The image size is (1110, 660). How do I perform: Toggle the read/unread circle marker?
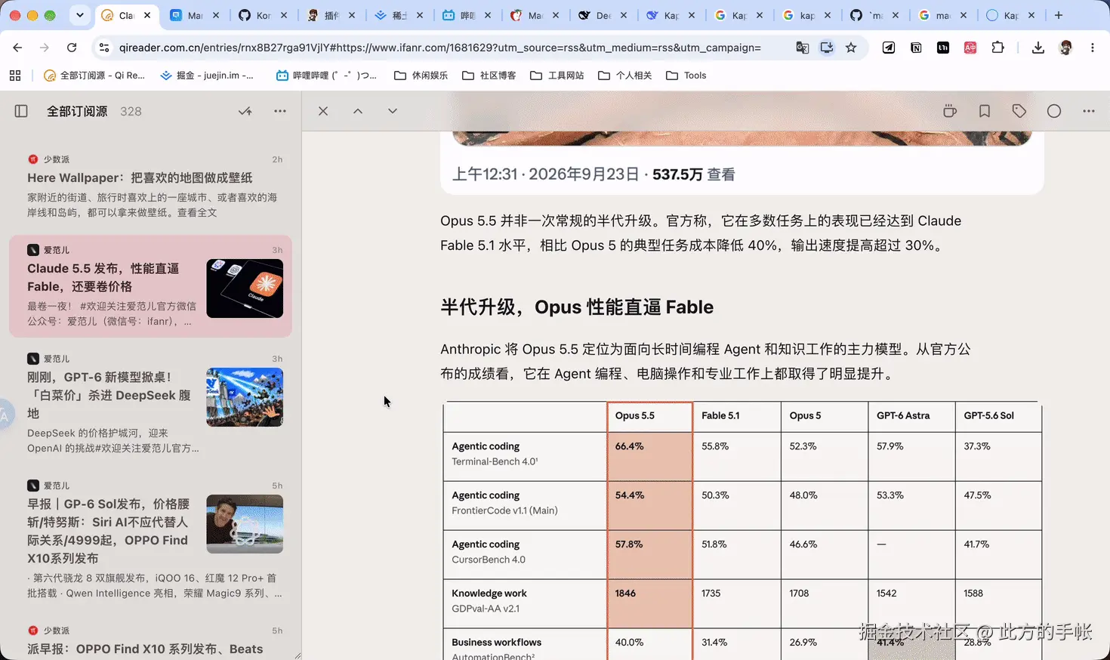[x=1054, y=111]
